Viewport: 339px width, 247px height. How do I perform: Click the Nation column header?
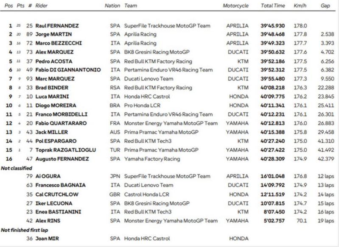click(112, 6)
